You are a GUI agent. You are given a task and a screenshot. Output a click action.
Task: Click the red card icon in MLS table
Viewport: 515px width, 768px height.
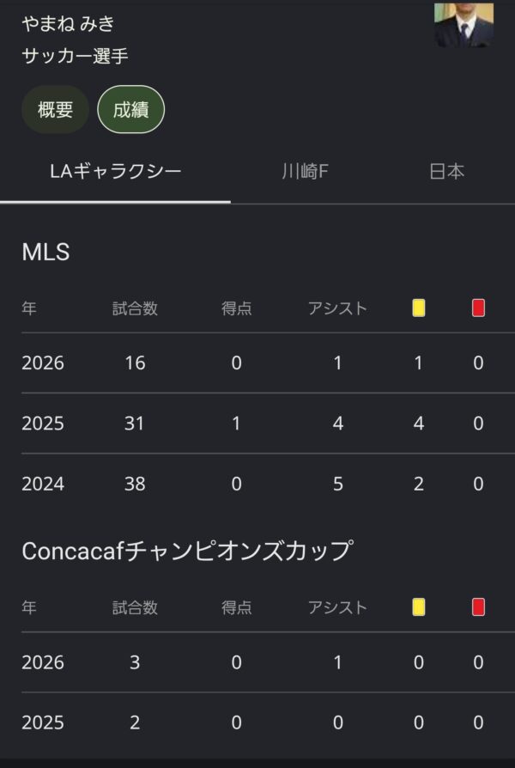478,308
